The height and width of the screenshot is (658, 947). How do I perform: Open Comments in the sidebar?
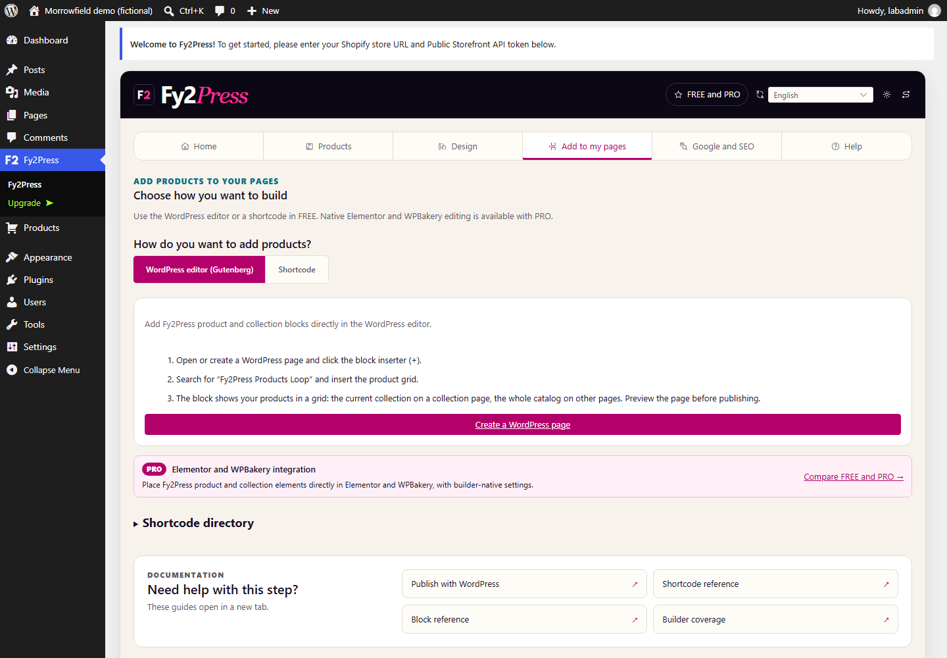53,138
